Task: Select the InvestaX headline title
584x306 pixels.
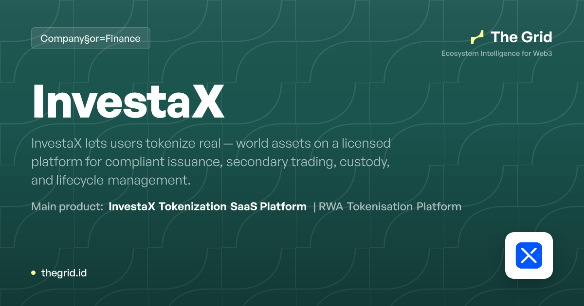Action: point(128,102)
